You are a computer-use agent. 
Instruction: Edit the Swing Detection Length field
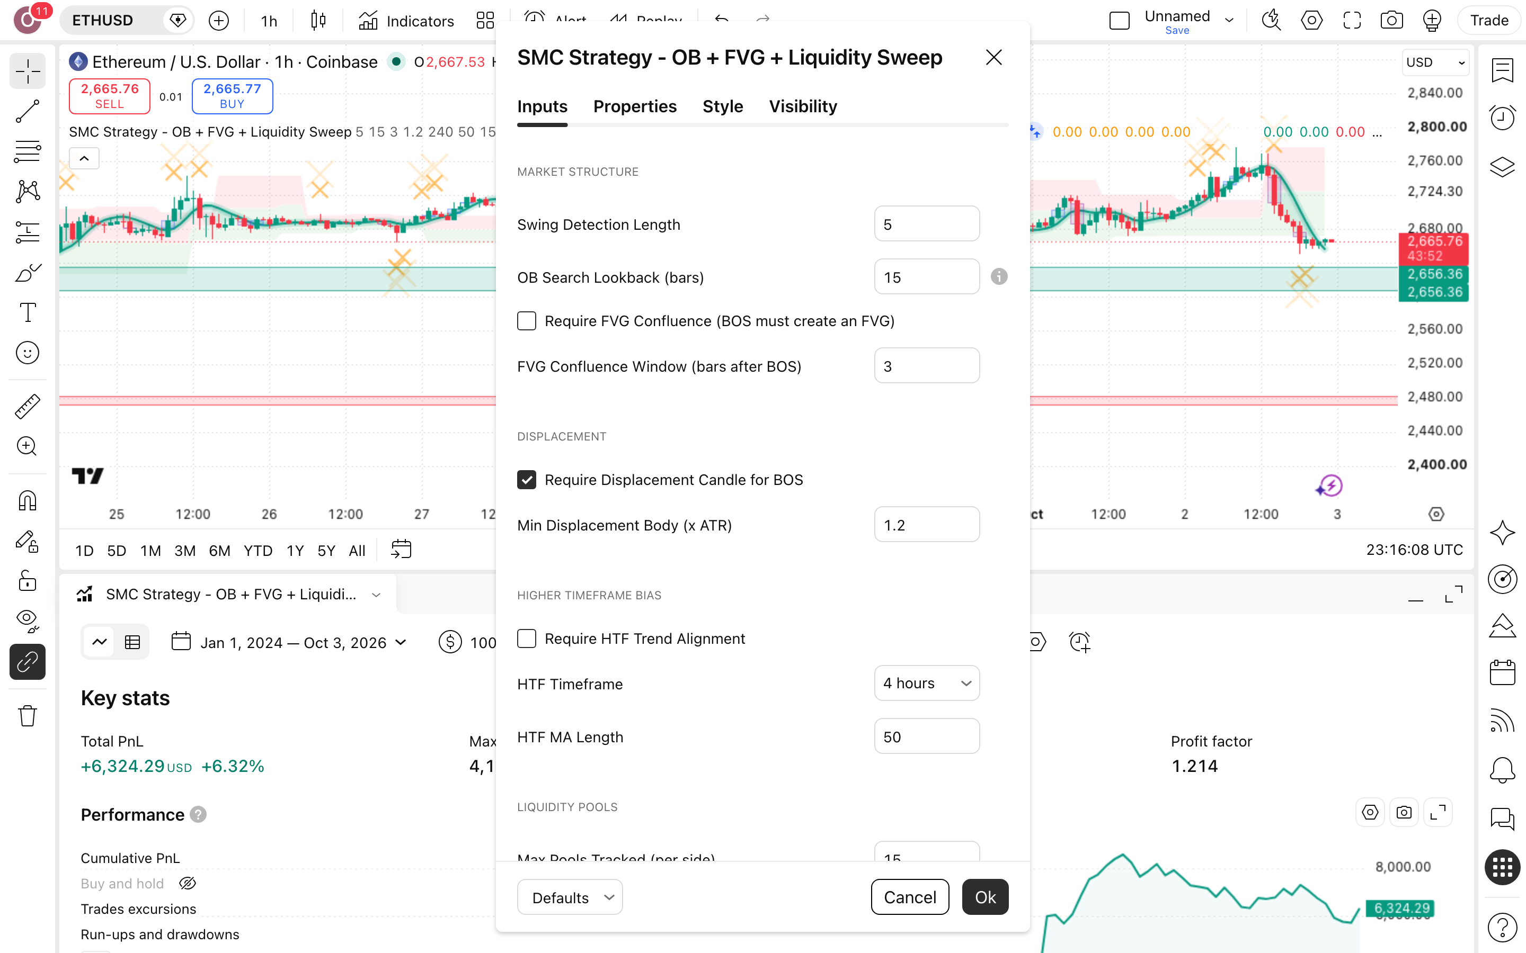(x=927, y=224)
